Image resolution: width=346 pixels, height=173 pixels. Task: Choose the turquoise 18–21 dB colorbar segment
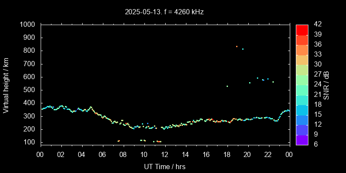[x=302, y=99]
